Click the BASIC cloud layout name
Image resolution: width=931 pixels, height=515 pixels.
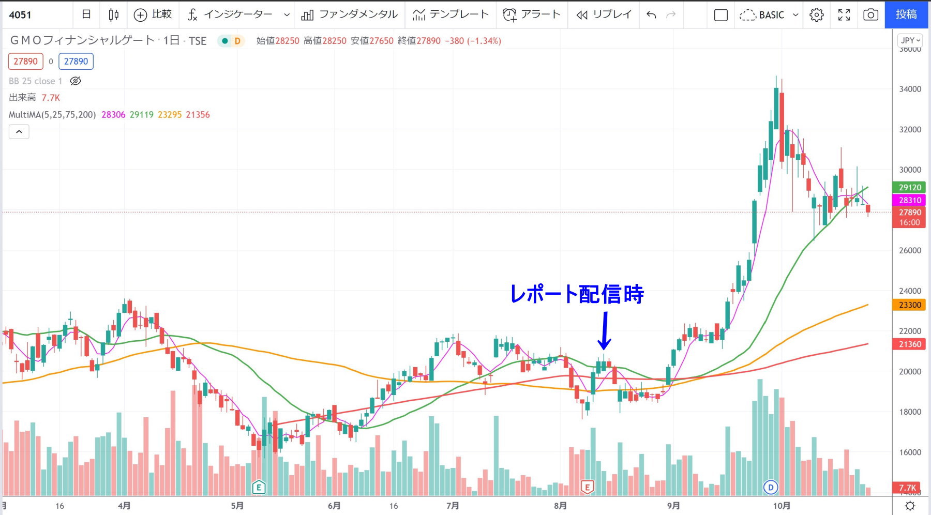point(762,15)
